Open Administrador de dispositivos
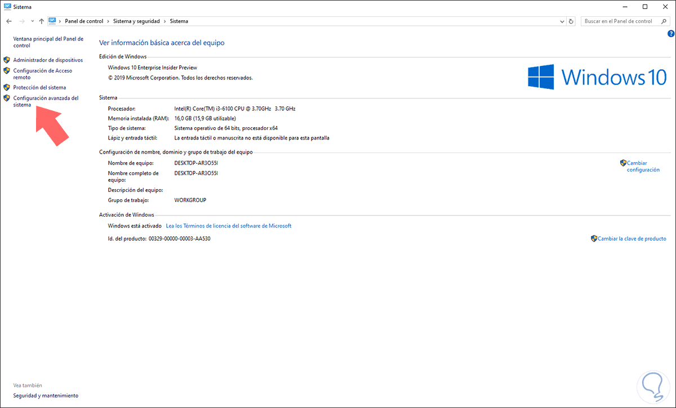Screen dimensions: 676x408 coord(48,60)
